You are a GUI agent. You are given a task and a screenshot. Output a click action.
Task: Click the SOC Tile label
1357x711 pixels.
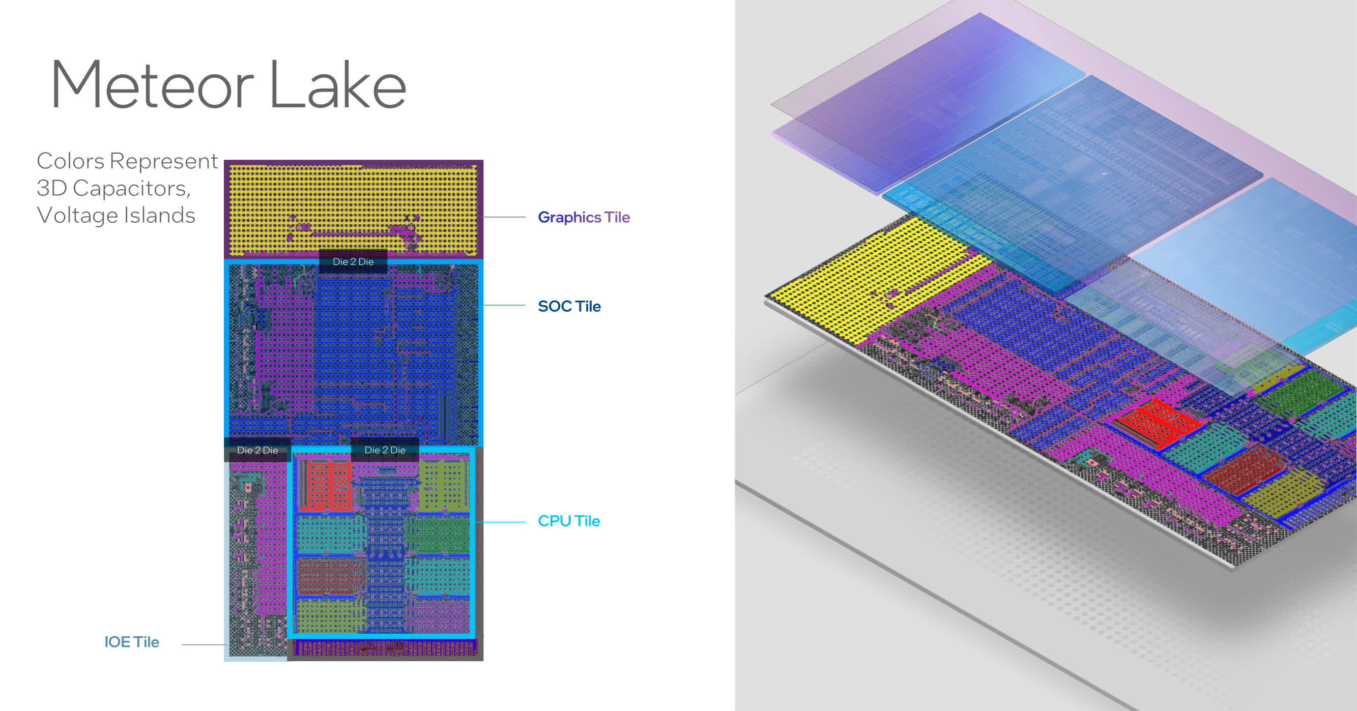tap(569, 306)
